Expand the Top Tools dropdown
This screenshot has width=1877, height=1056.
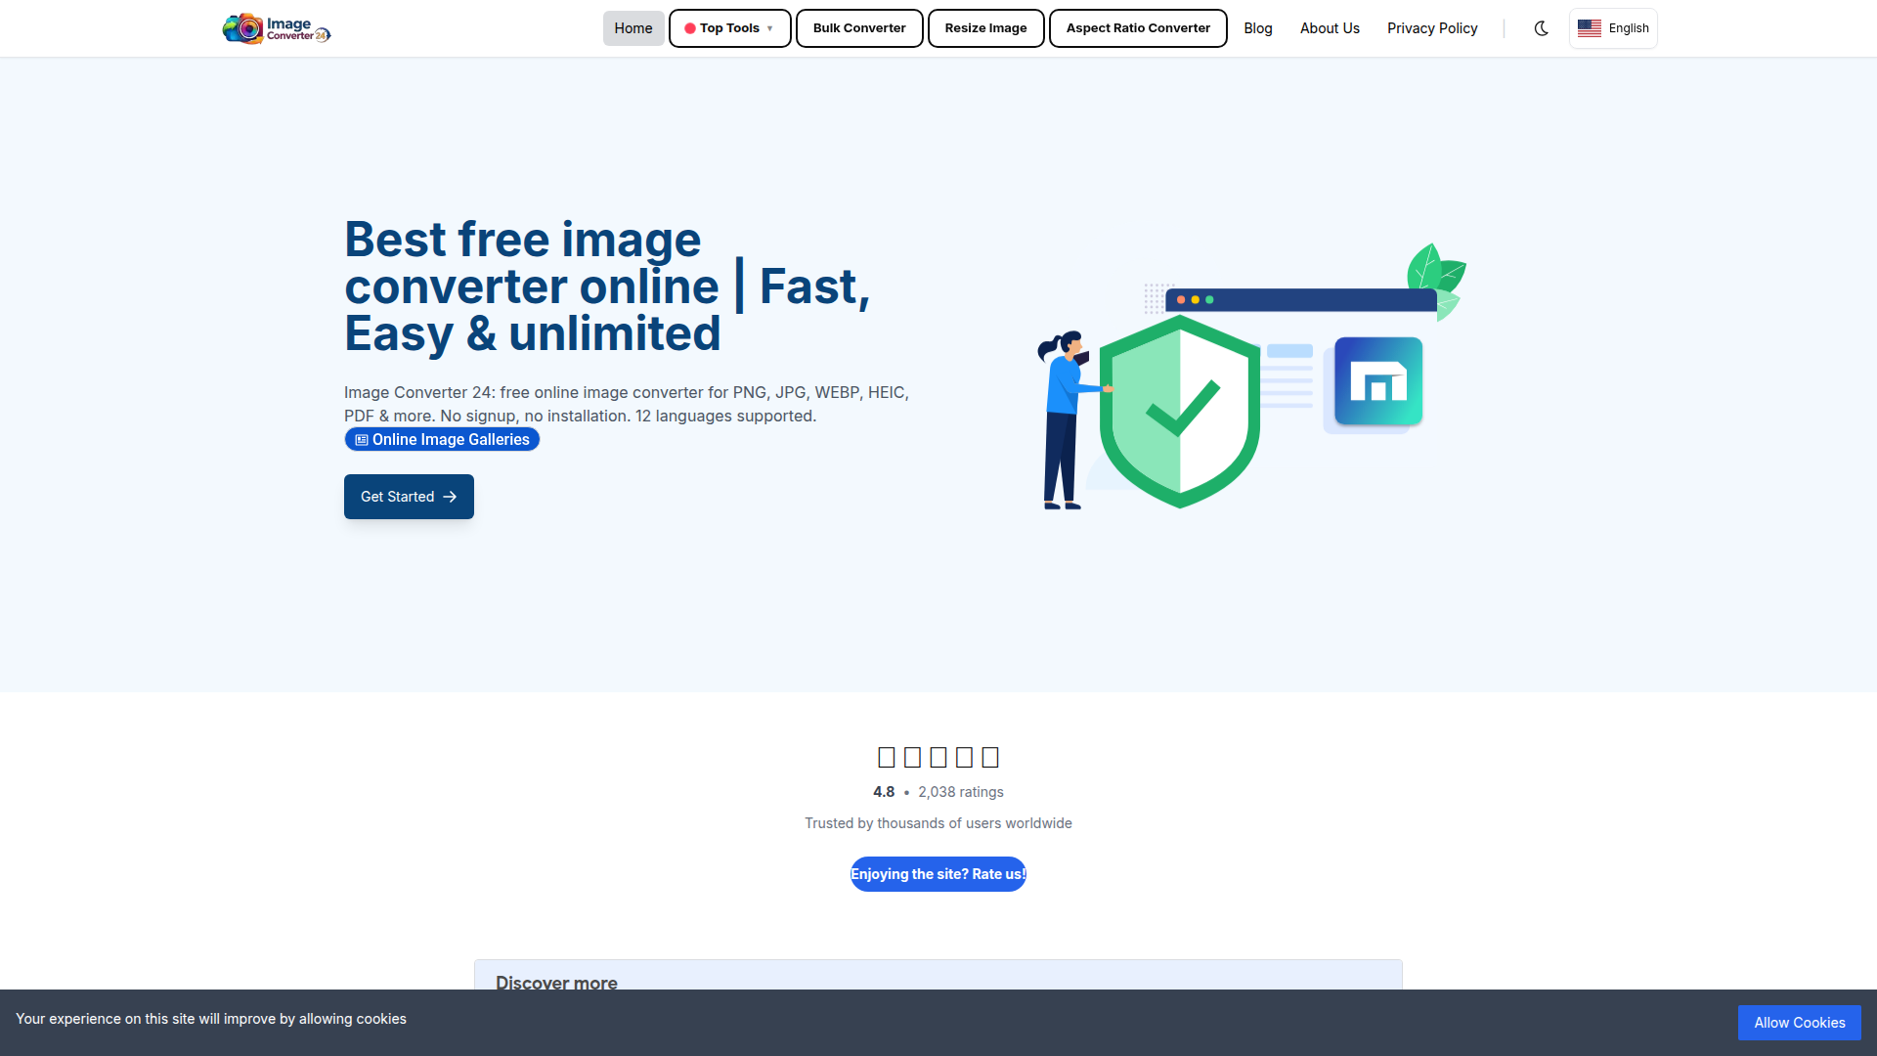click(x=729, y=28)
